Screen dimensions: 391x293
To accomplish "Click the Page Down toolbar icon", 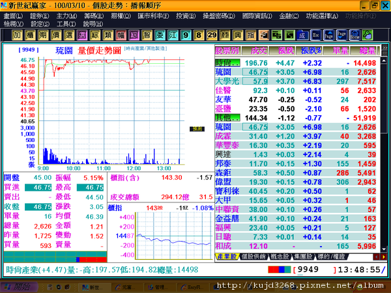I will click(x=341, y=35).
